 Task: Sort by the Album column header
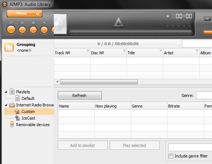point(205,53)
